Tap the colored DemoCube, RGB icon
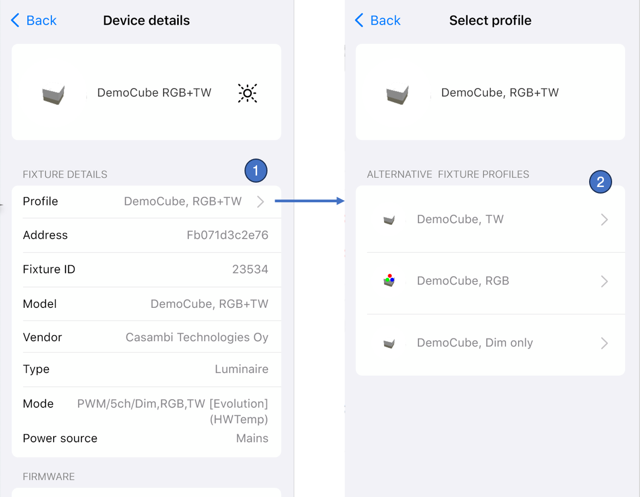 click(x=389, y=281)
